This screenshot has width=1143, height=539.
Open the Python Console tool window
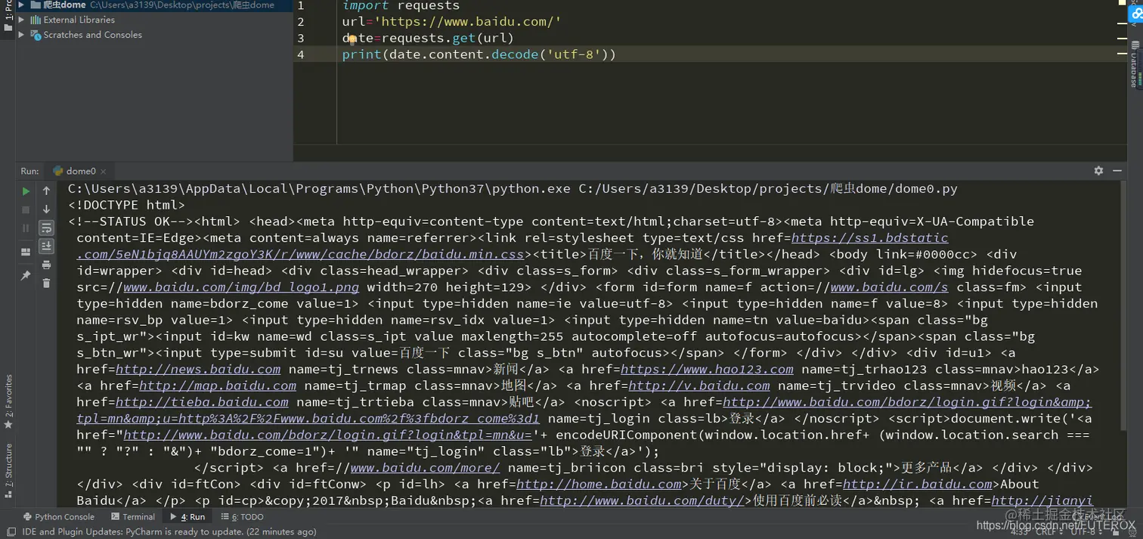59,517
